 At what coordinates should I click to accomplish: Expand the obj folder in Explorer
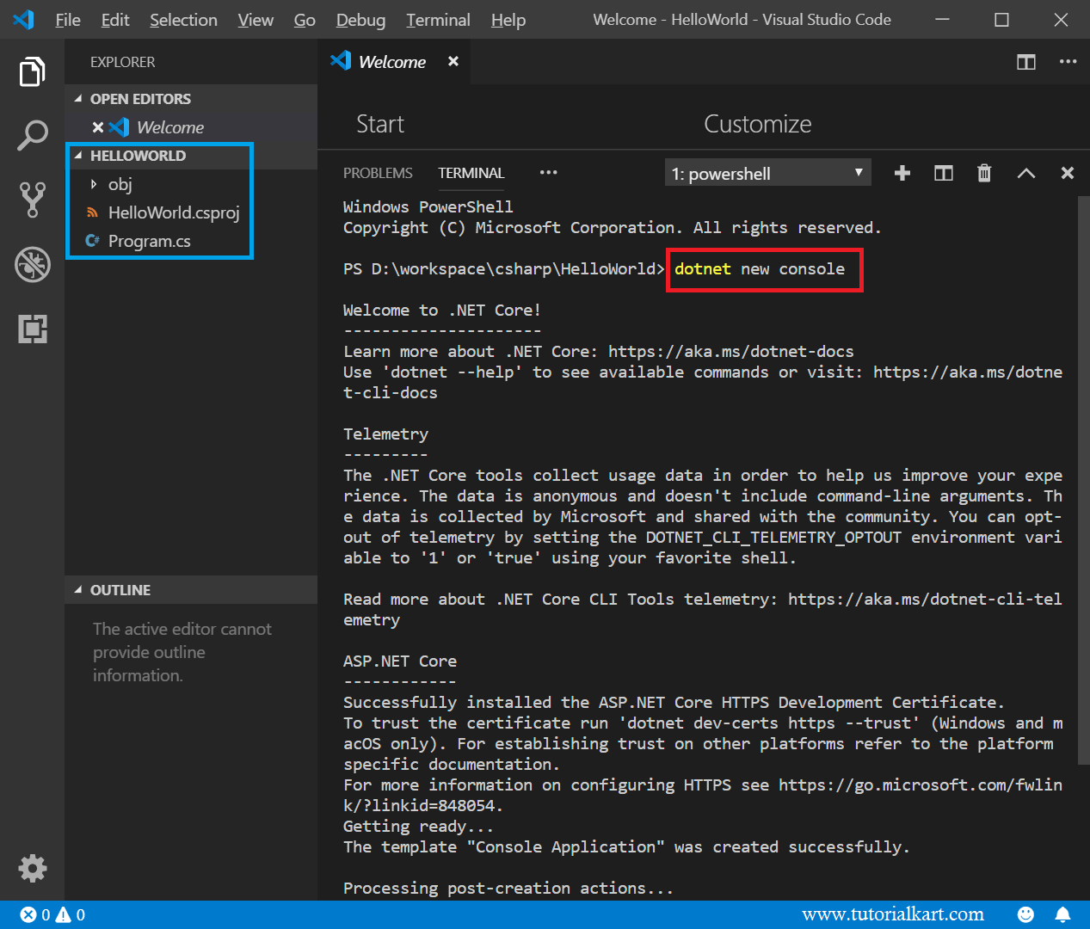click(x=95, y=184)
